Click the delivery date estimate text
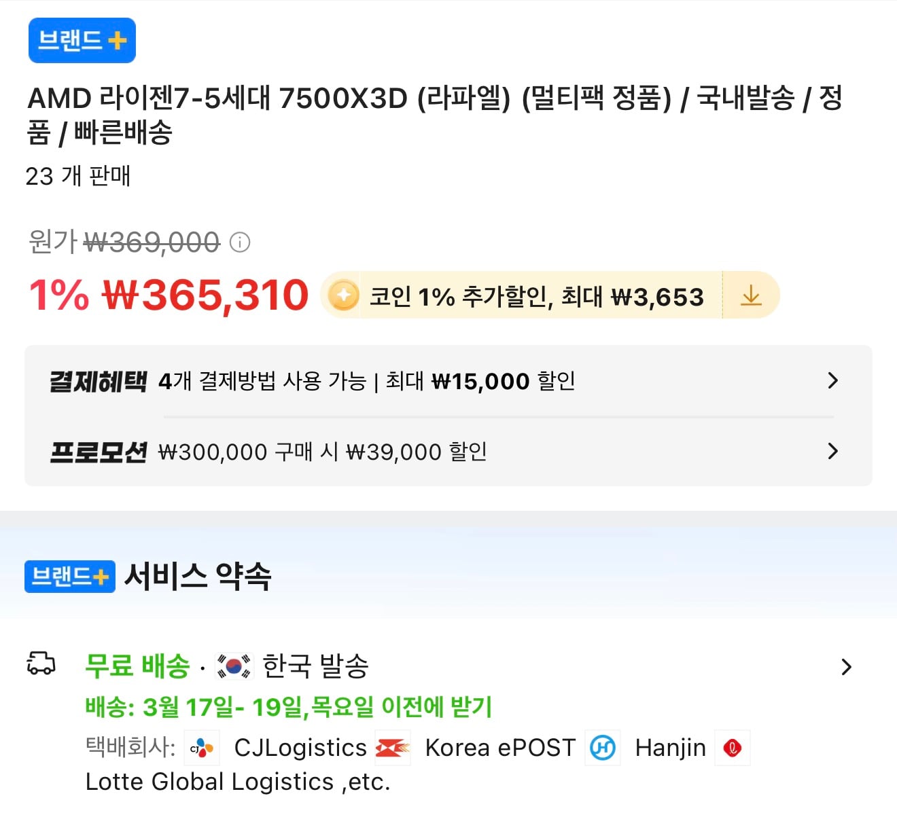The image size is (897, 815). (x=288, y=707)
